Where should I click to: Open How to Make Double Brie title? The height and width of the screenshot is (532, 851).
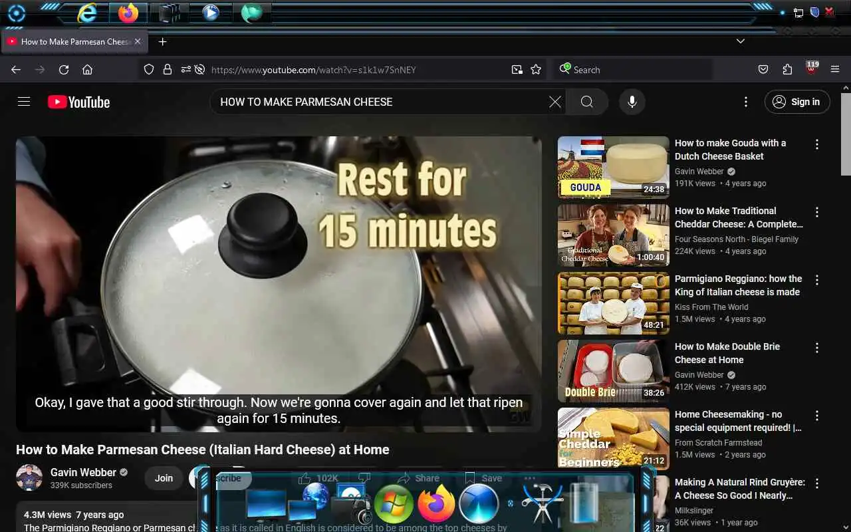coord(727,353)
